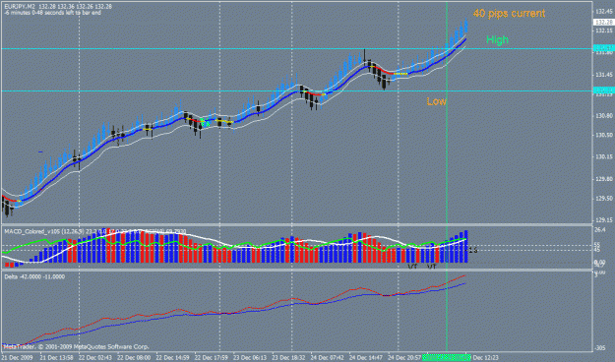
Task: Click the 129.15 price scale value
Action: pos(603,220)
